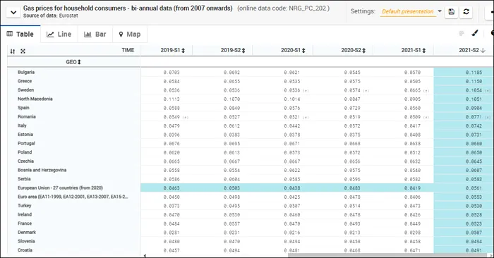Click North Macedonia 2019-S1 value 0.1113

[x=171, y=99]
